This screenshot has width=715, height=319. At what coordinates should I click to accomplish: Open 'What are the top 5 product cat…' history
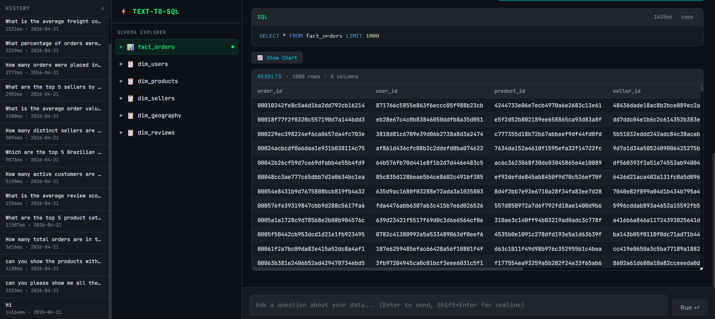tap(54, 221)
